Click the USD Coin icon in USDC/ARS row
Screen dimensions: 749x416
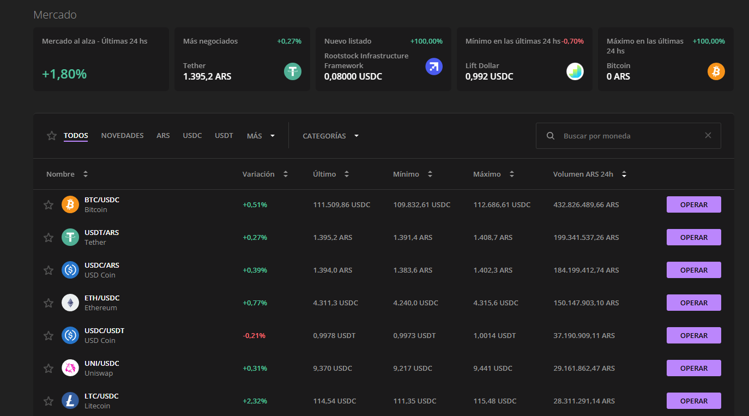[x=70, y=270]
